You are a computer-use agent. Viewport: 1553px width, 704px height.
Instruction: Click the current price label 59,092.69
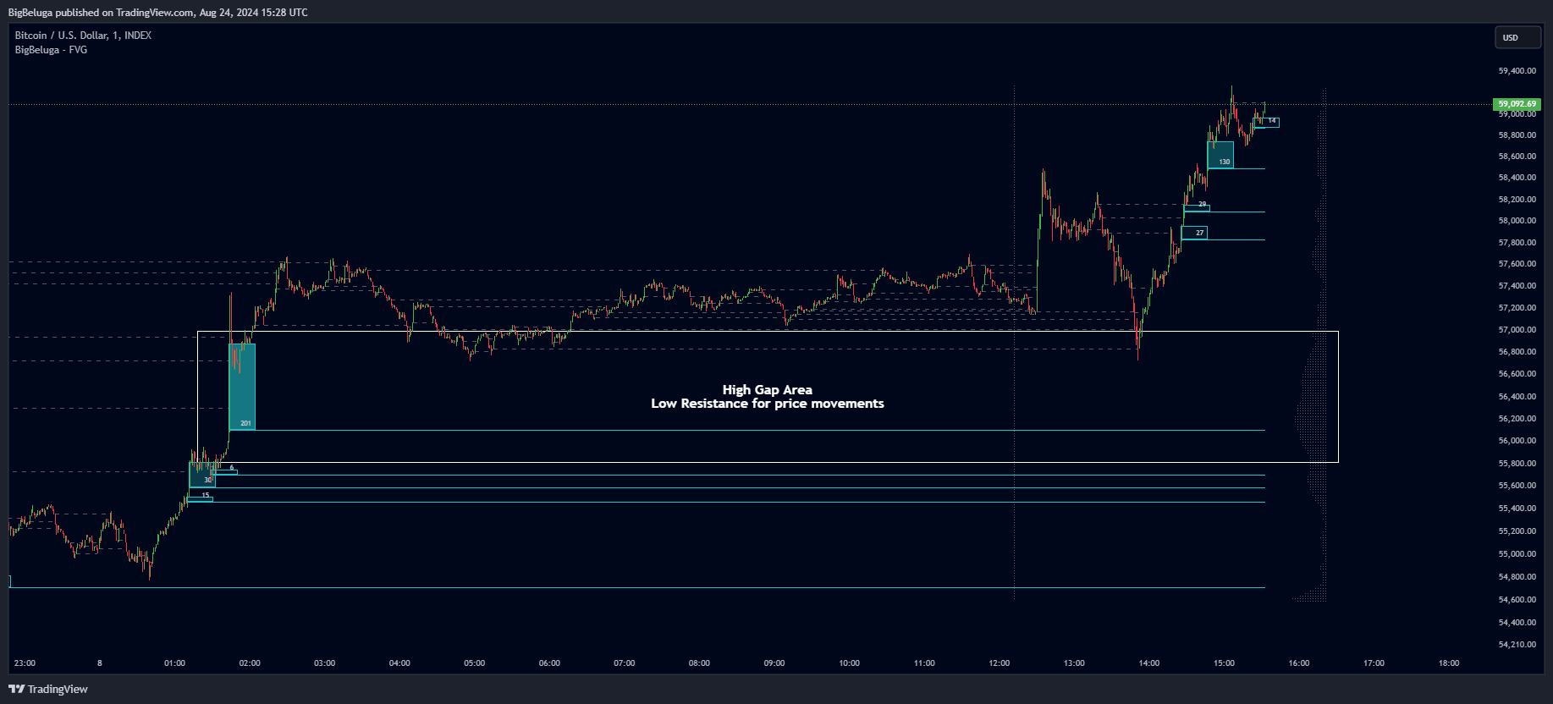1517,104
